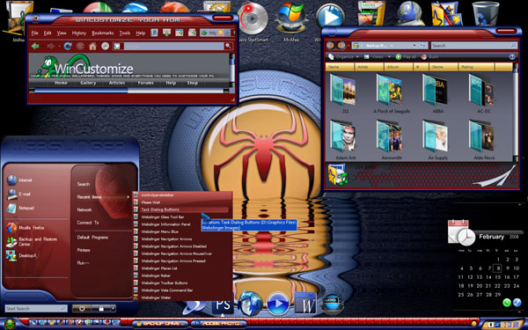Click the Explorer back navigation button

click(331, 45)
